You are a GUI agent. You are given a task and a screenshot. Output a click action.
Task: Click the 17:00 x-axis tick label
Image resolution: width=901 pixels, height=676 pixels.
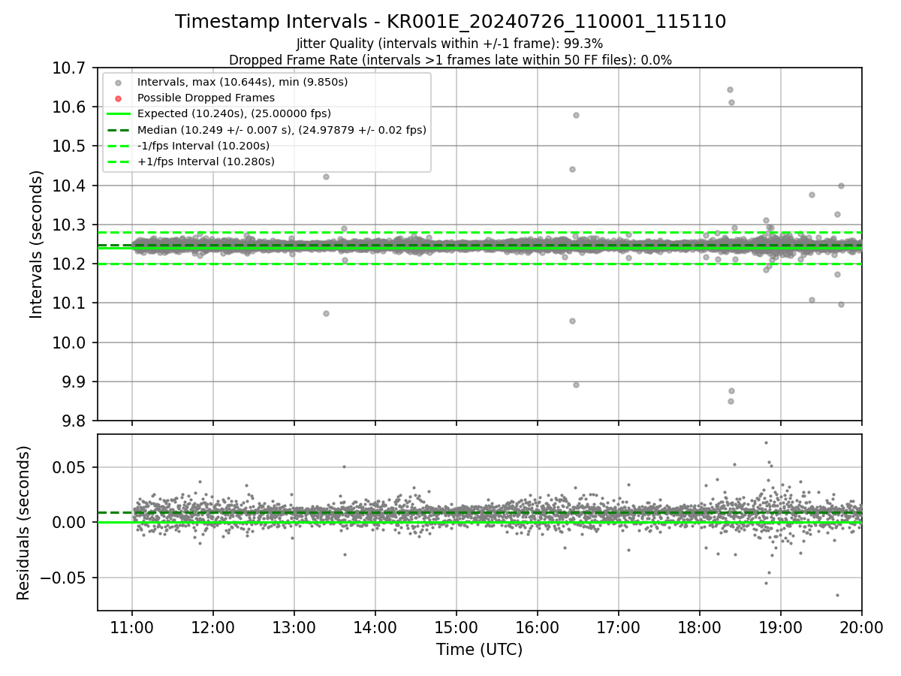point(619,626)
